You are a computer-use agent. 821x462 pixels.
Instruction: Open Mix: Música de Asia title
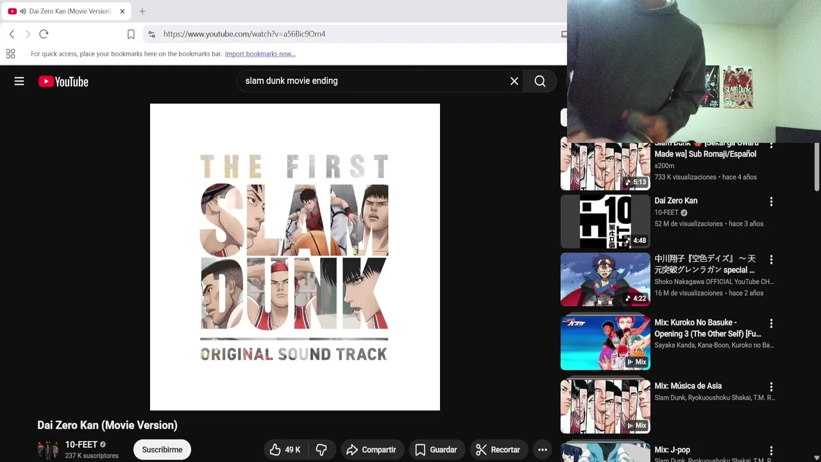pos(688,386)
